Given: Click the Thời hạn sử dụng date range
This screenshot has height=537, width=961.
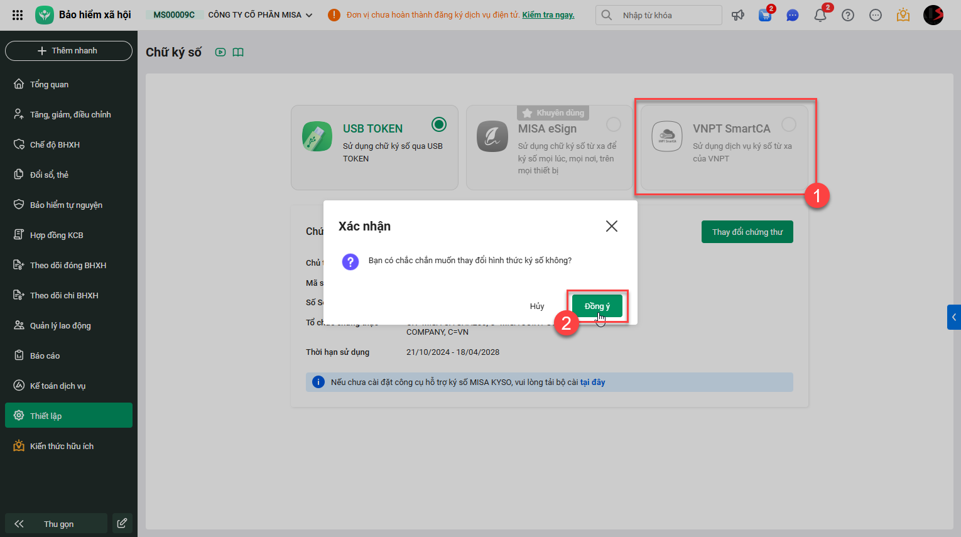Looking at the screenshot, I should pos(453,352).
